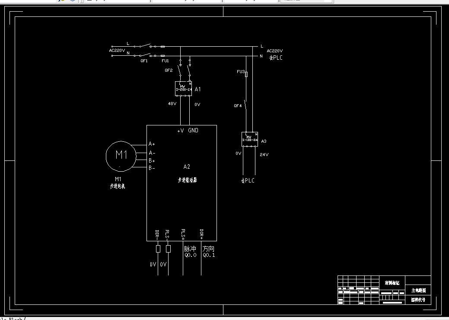Click the AC220V label above 去PLC
Viewport: 449px width, 320px height.
click(x=275, y=51)
